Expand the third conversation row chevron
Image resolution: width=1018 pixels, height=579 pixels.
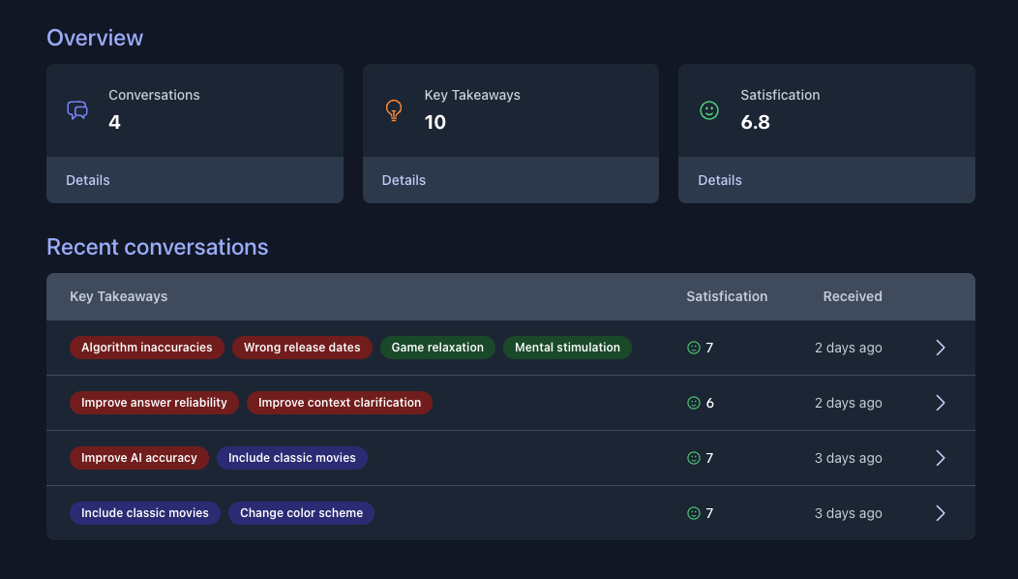[940, 458]
